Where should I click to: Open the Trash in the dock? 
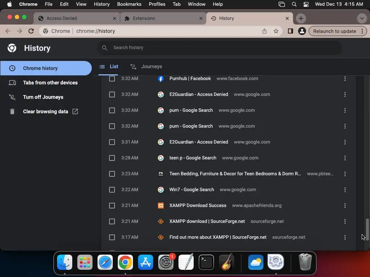pos(305,262)
